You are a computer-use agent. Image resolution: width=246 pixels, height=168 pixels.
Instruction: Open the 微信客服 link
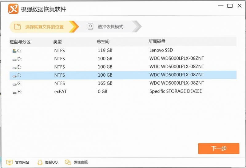point(81,162)
